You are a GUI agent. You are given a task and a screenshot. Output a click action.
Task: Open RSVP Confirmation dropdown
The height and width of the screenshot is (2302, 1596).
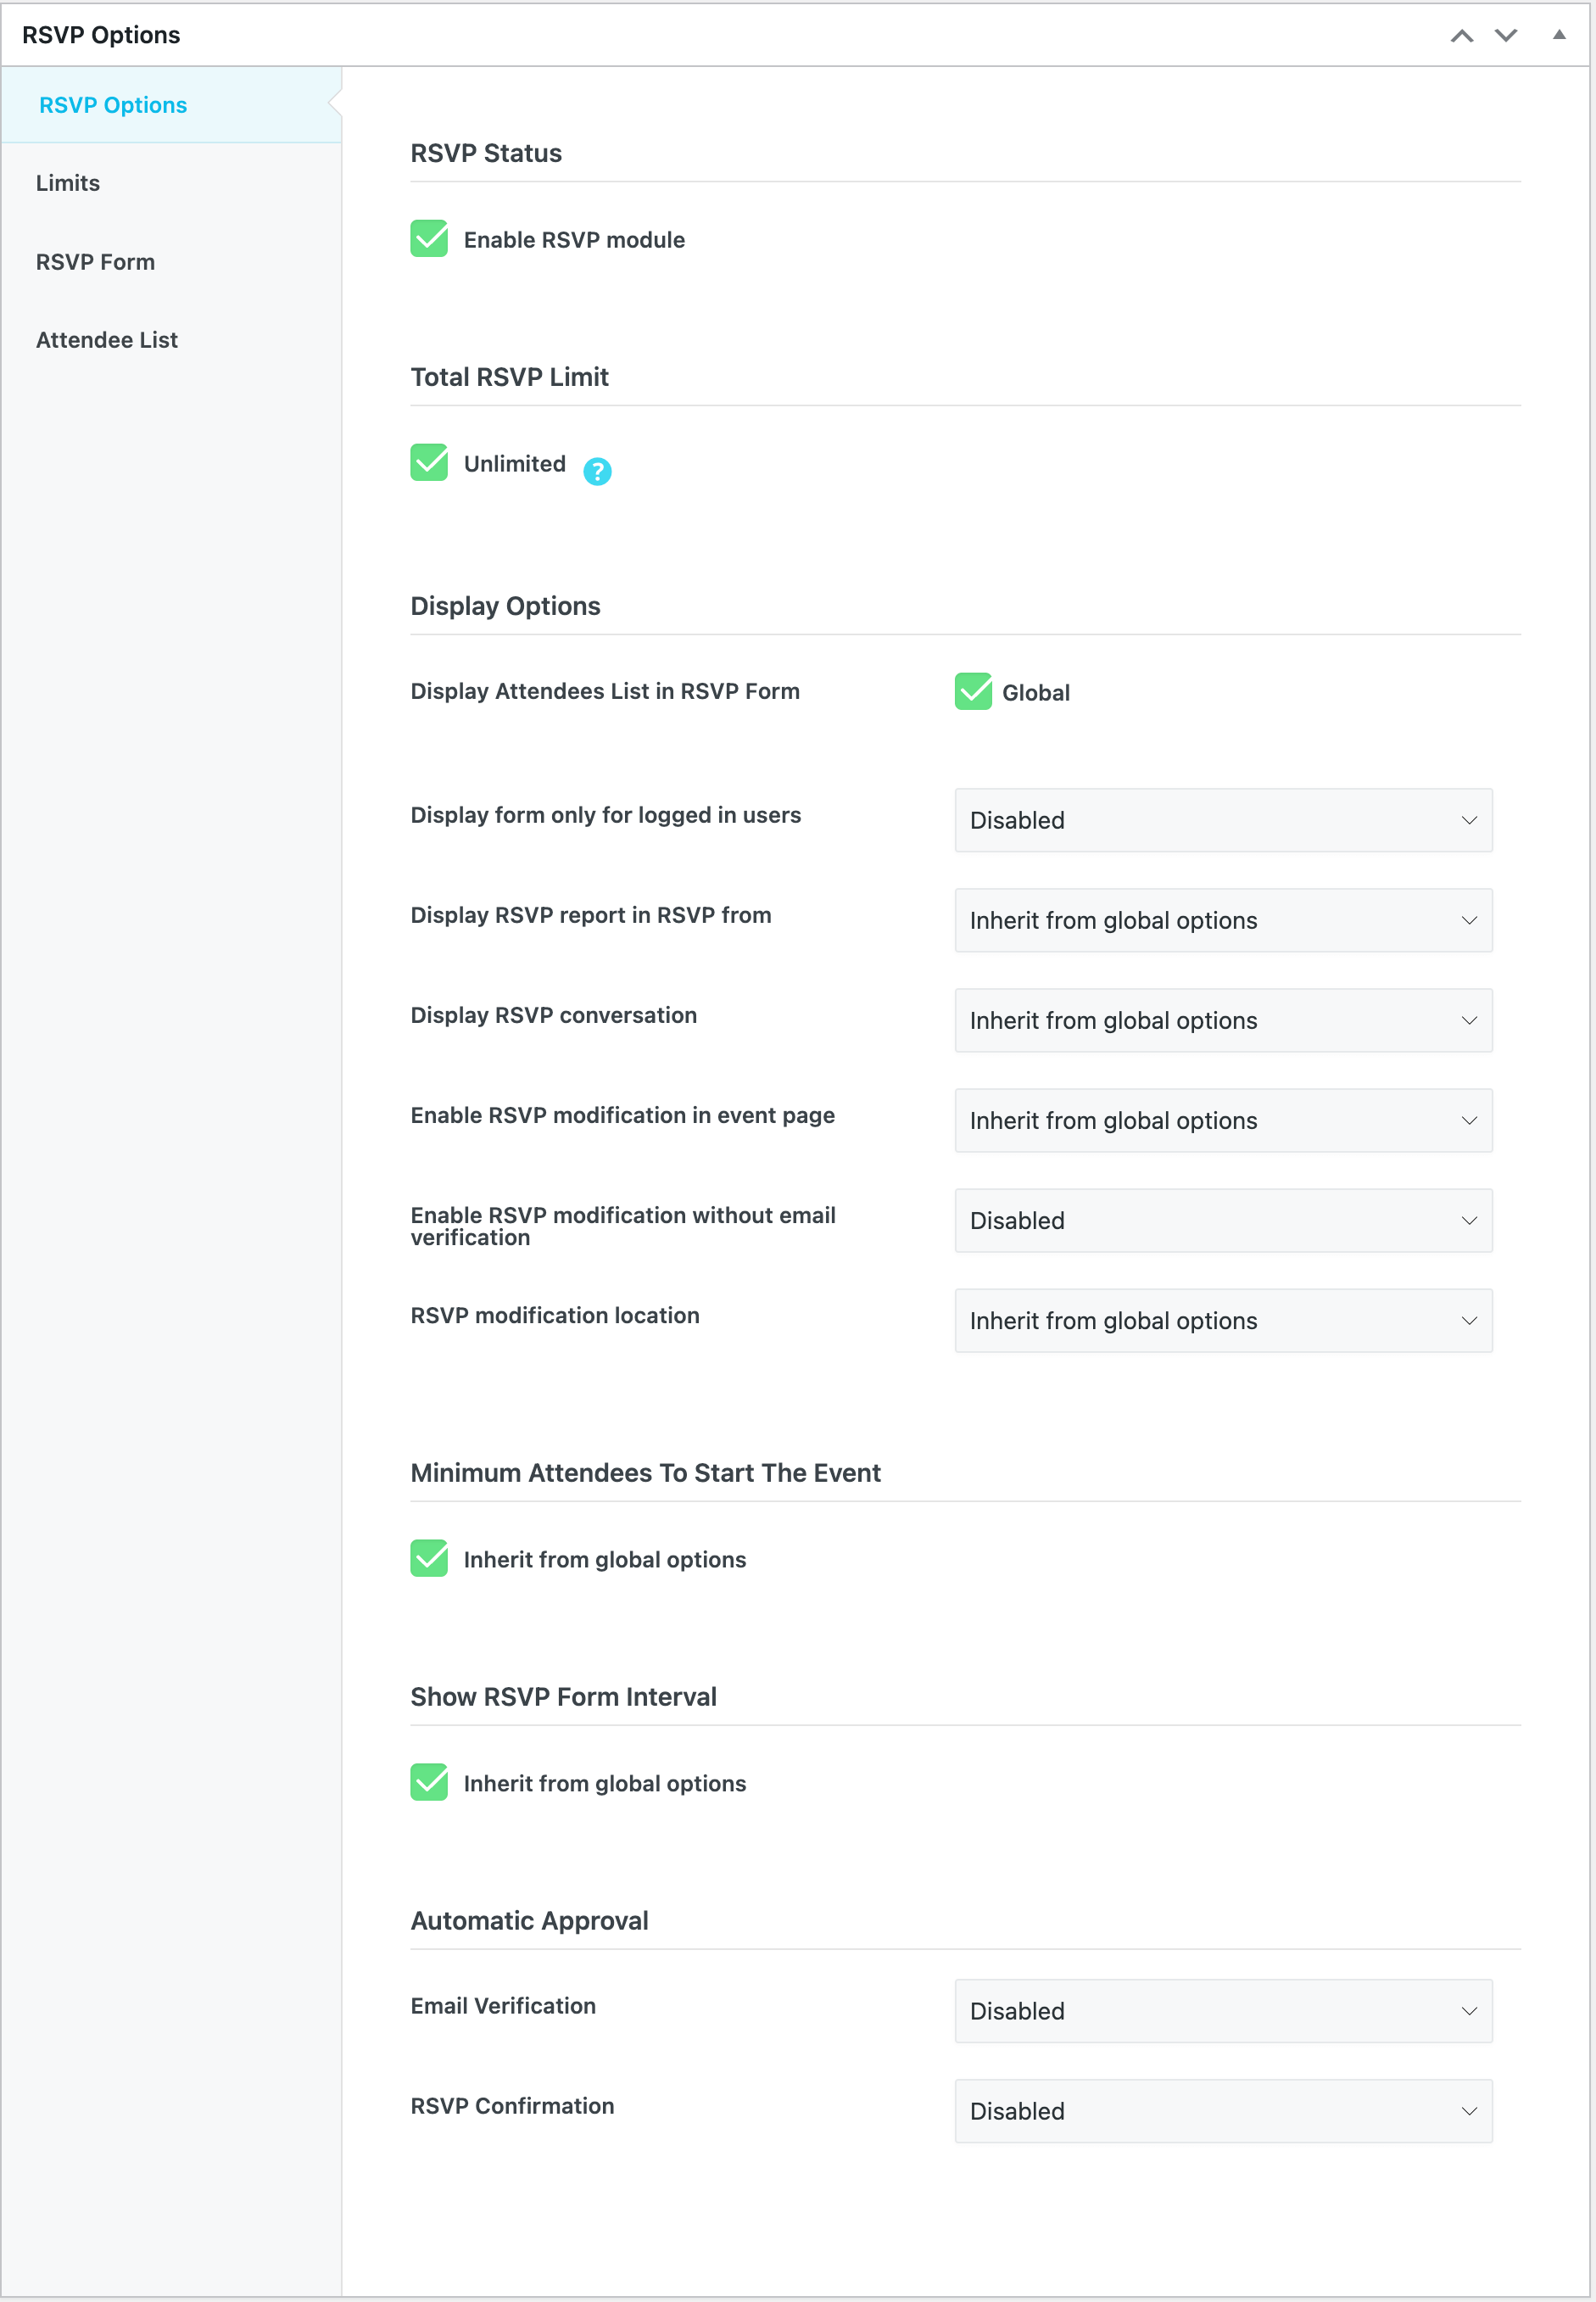(x=1222, y=2111)
